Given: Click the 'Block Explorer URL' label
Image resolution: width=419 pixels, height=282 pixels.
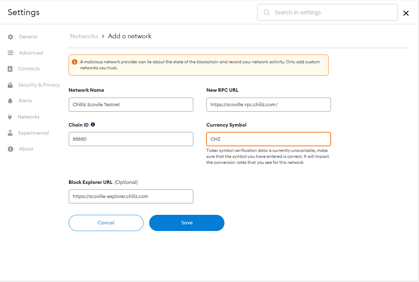Looking at the screenshot, I should click(90, 182).
